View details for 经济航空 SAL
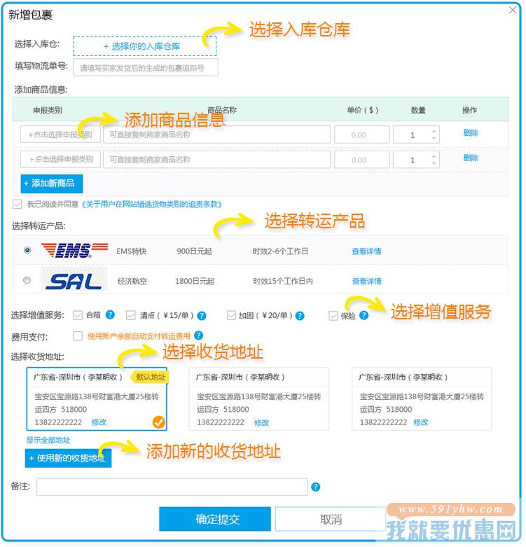This screenshot has height=547, width=526. [x=366, y=281]
